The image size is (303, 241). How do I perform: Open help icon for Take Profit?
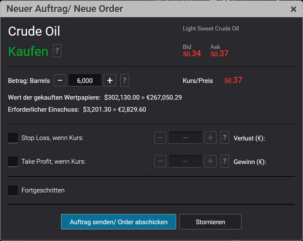[225, 161]
